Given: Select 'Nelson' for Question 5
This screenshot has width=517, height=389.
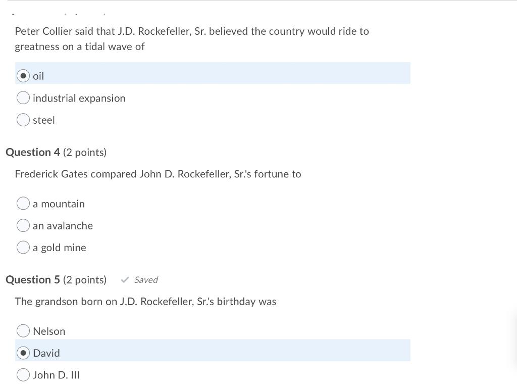Looking at the screenshot, I should pos(23,331).
